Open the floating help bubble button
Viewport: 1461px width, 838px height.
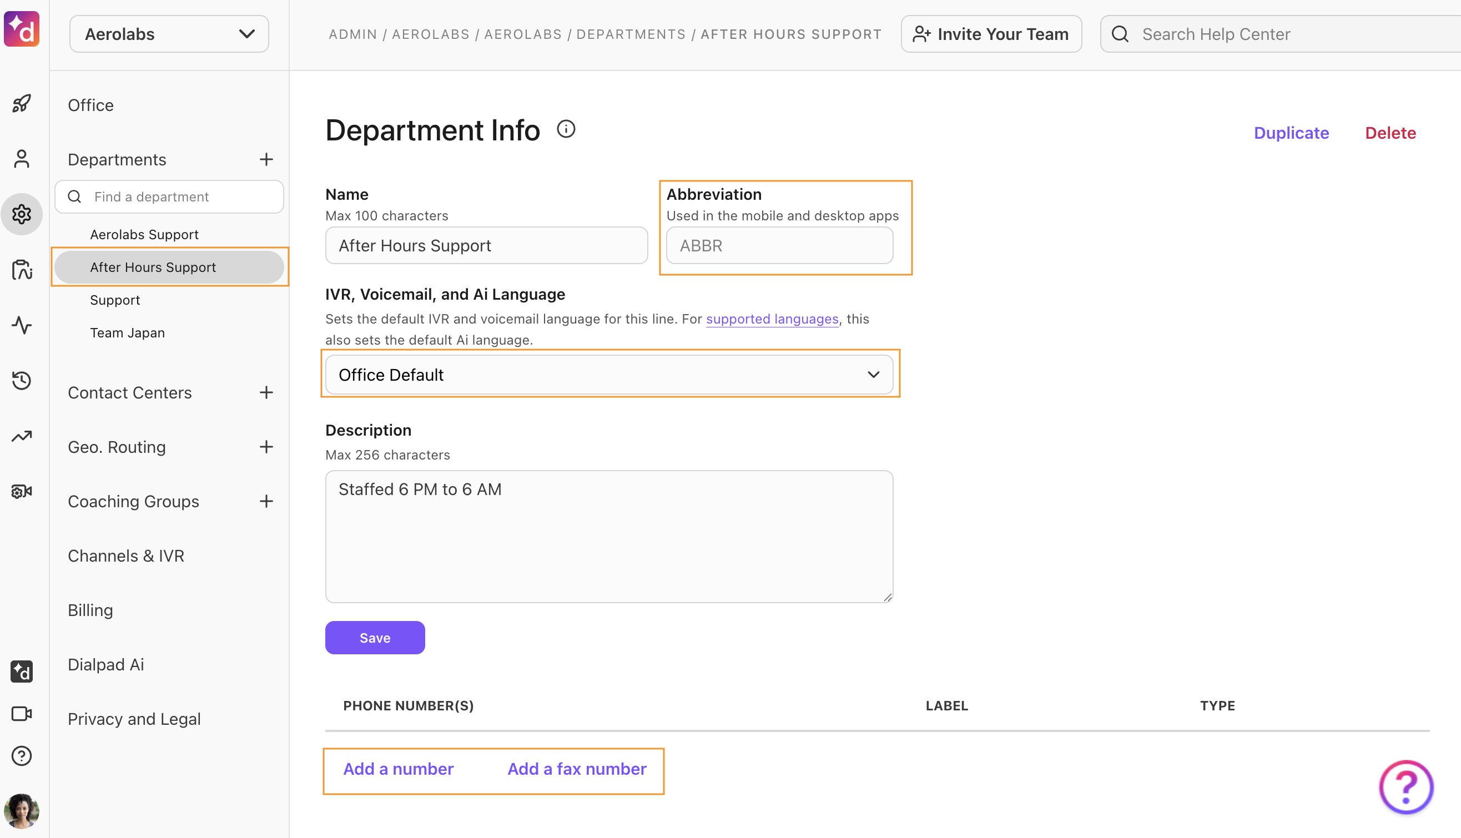pyautogui.click(x=1405, y=787)
